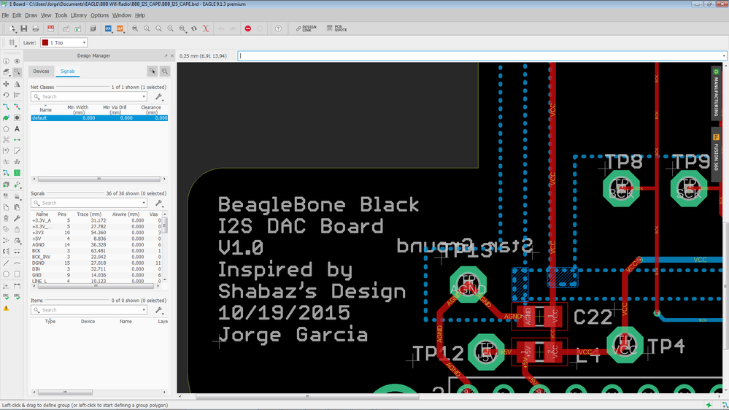This screenshot has height=410, width=729.
Task: Click the ULP run icon
Action: [x=120, y=29]
